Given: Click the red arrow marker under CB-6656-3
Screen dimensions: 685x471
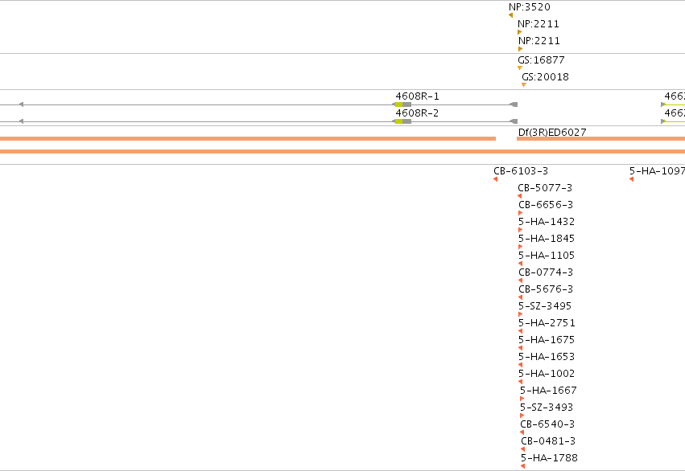Looking at the screenshot, I should pos(520,213).
